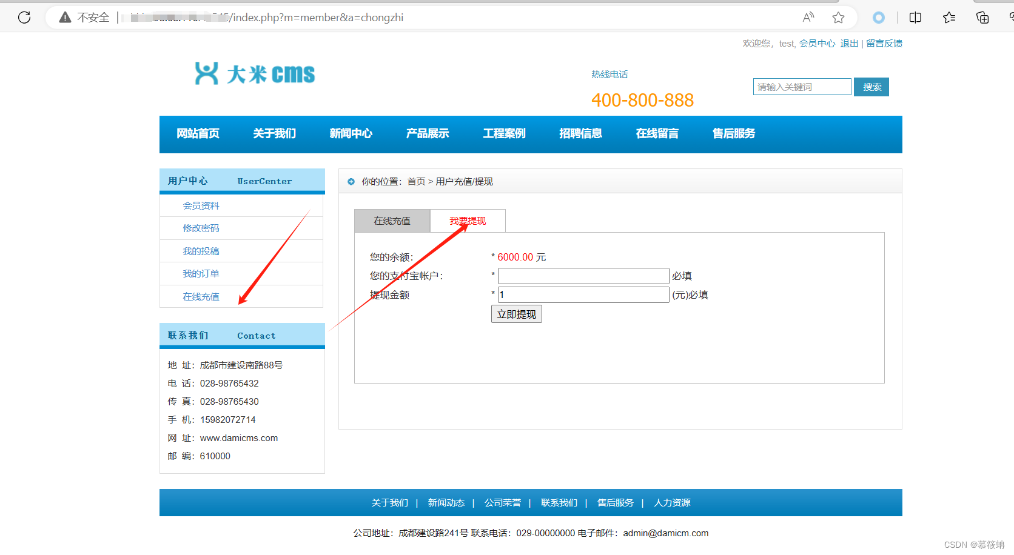
Task: Open 在线充值 in sidebar
Action: tap(201, 297)
